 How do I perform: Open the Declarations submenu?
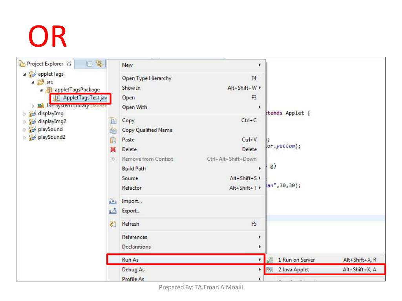186,247
